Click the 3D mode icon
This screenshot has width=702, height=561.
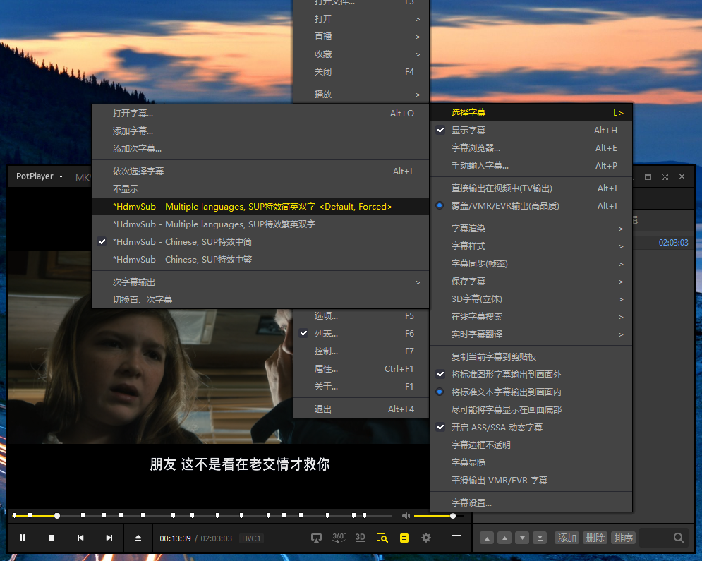pyautogui.click(x=360, y=538)
